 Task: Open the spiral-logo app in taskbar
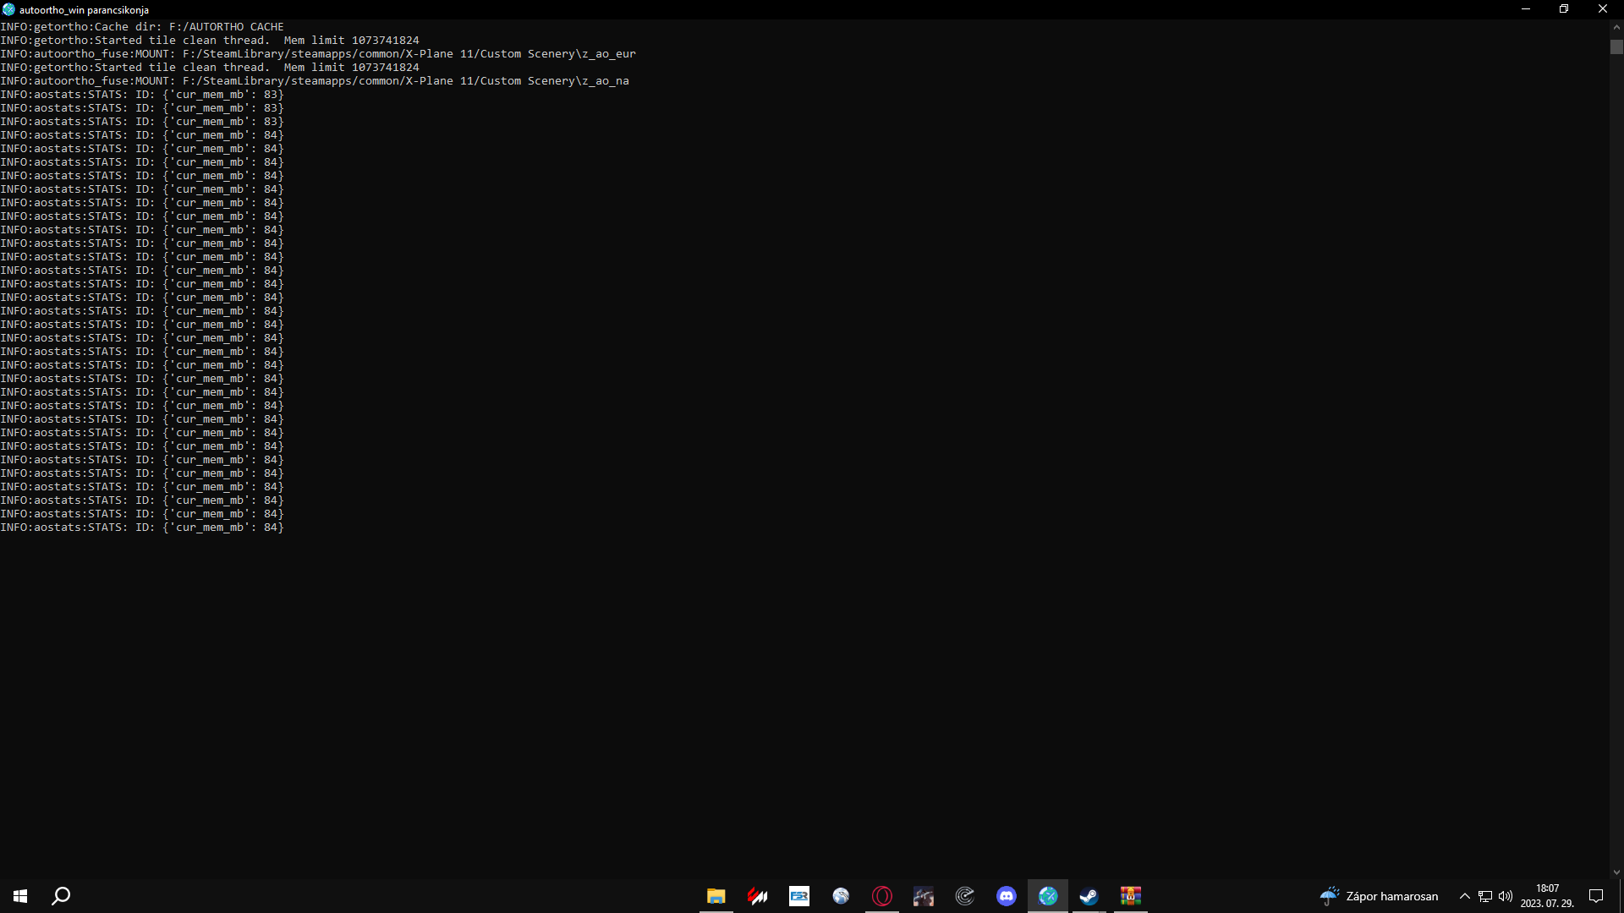pos(964,896)
